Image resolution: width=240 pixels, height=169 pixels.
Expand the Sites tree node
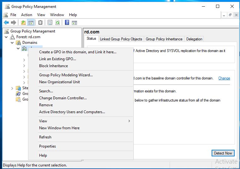12,88
